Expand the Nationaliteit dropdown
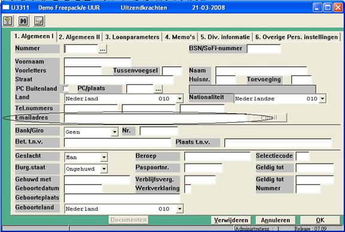The image size is (345, 232). (x=322, y=99)
